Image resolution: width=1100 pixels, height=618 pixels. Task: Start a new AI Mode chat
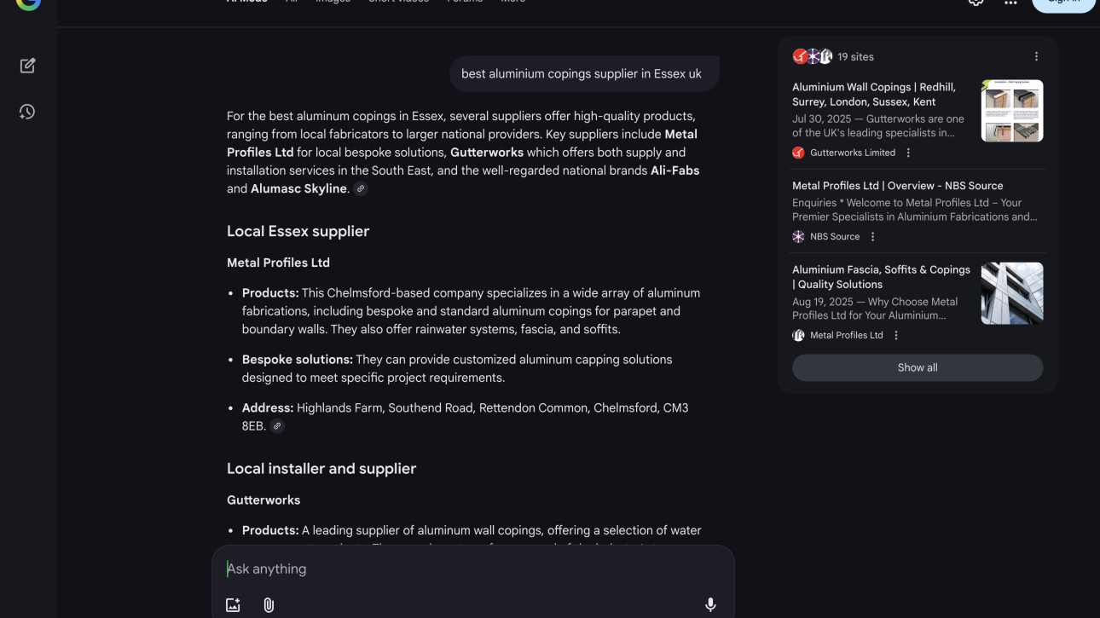click(27, 66)
